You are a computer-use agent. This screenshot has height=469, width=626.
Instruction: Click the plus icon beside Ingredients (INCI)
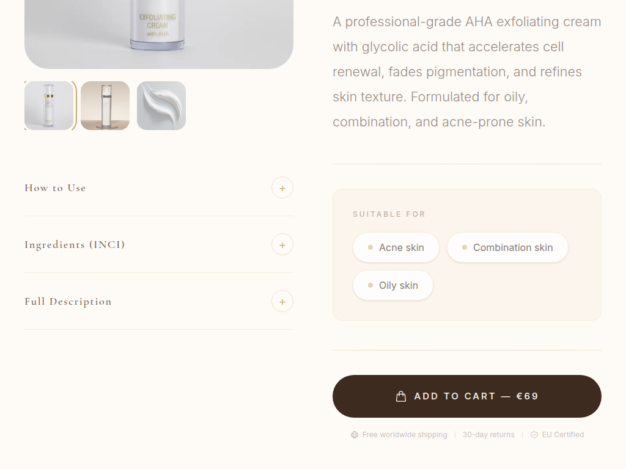click(x=282, y=245)
